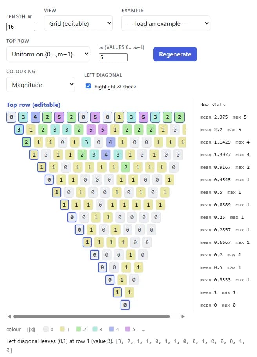Click the purple 4 cell in third row
Screen dimensions: 257x357
[x=110, y=142]
